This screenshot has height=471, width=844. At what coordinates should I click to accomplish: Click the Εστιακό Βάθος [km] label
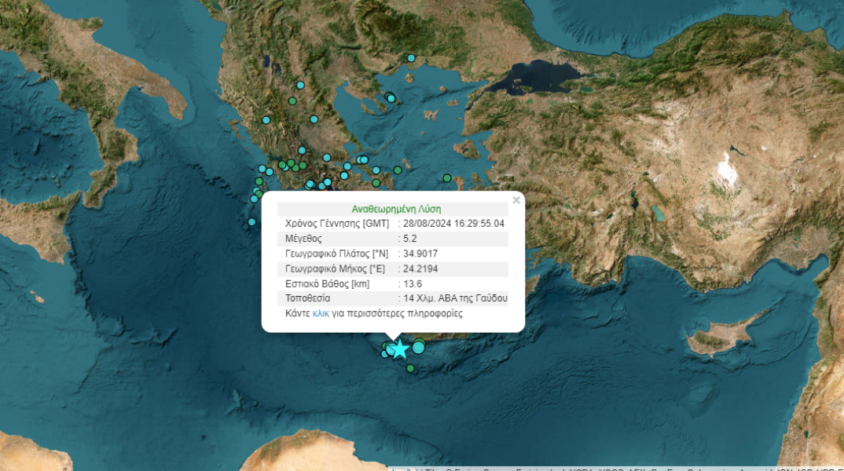pos(327,283)
